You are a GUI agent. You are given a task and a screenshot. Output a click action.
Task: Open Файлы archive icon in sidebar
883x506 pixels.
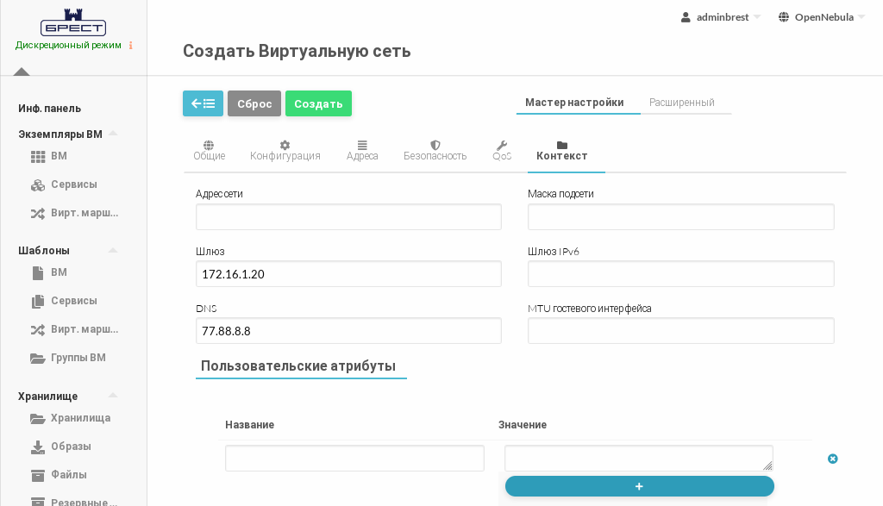click(38, 476)
